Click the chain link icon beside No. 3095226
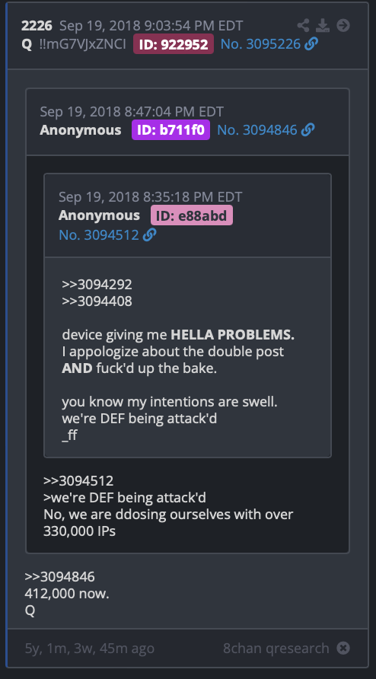 311,43
